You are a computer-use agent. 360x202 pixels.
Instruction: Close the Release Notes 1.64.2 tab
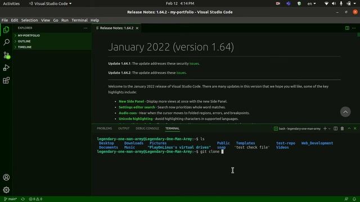(137, 28)
